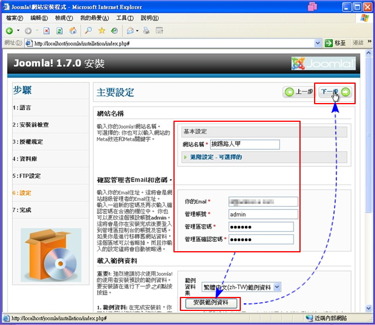Viewport: 375px width, 325px height.
Task: Open the 編輯(E) menu
Action: 39,18
